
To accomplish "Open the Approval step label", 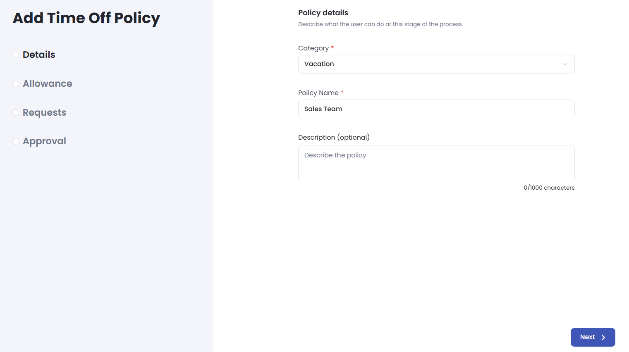I will (x=45, y=141).
